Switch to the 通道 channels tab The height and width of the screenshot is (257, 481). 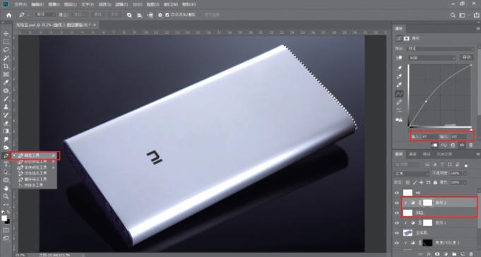point(413,154)
